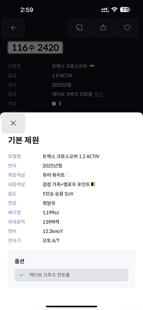Tap the back arrow icon
This screenshot has height=310, width=143.
pos(13,28)
